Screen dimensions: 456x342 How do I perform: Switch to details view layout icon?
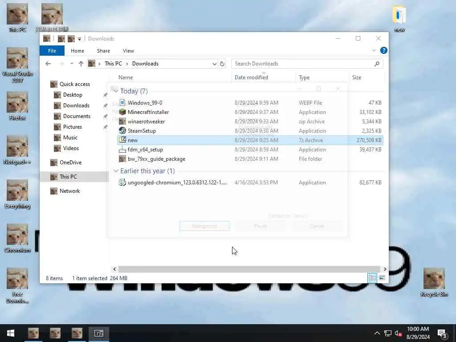[x=372, y=278]
